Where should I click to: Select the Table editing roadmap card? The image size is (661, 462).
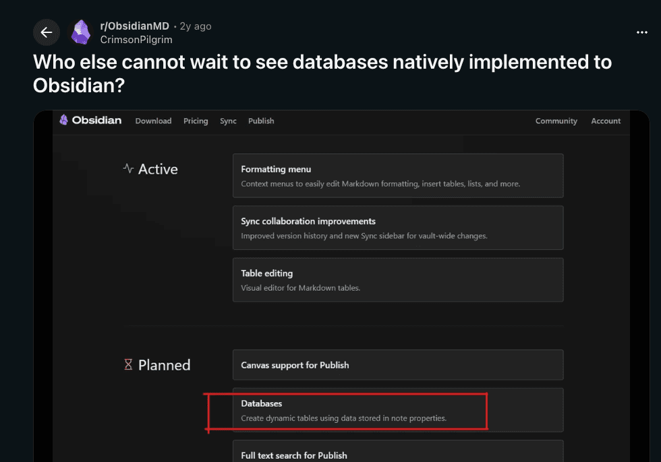(398, 279)
